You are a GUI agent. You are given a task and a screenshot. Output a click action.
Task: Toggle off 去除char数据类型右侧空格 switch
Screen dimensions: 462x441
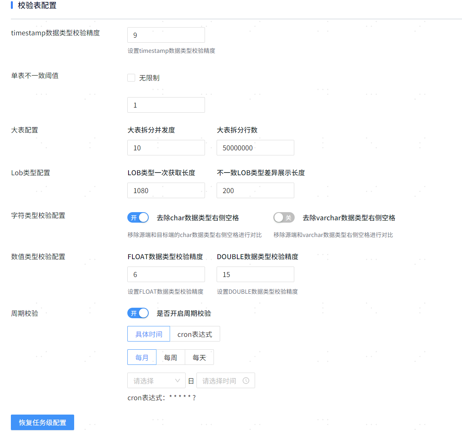[138, 218]
